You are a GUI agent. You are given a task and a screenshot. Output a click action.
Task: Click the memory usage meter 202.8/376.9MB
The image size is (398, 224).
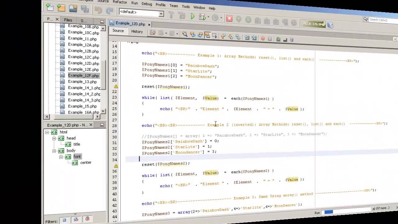pos(314,24)
